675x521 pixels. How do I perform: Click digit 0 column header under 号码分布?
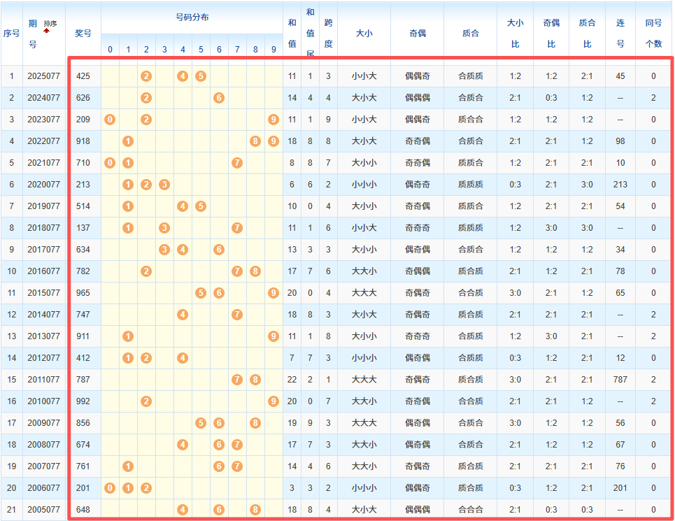point(111,50)
